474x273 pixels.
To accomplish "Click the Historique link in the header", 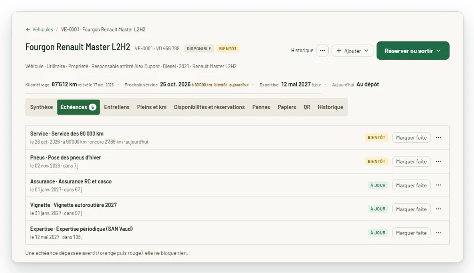I will click(x=302, y=51).
